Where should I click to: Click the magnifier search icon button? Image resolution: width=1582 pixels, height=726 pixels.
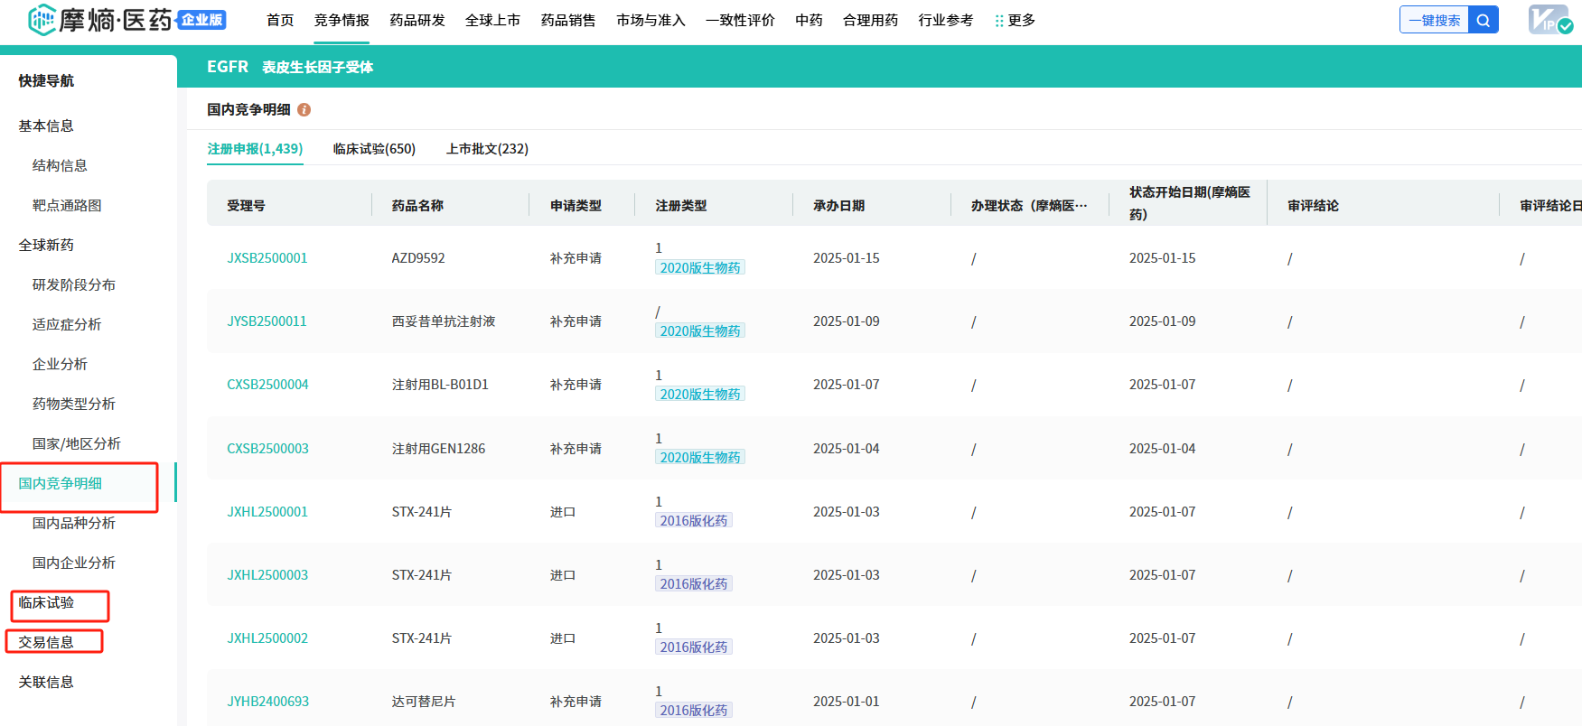point(1483,20)
